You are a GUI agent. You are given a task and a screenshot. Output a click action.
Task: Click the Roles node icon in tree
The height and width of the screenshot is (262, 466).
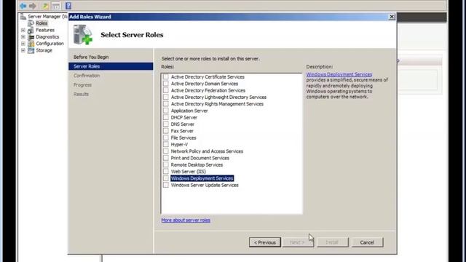coord(31,23)
